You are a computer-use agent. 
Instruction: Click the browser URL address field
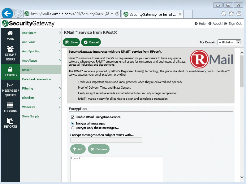tap(67, 14)
